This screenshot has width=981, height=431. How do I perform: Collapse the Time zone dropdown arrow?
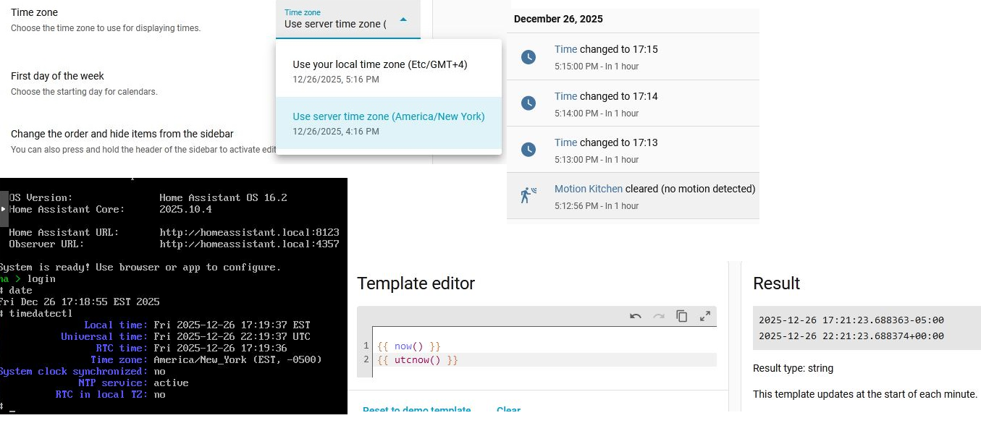[404, 20]
